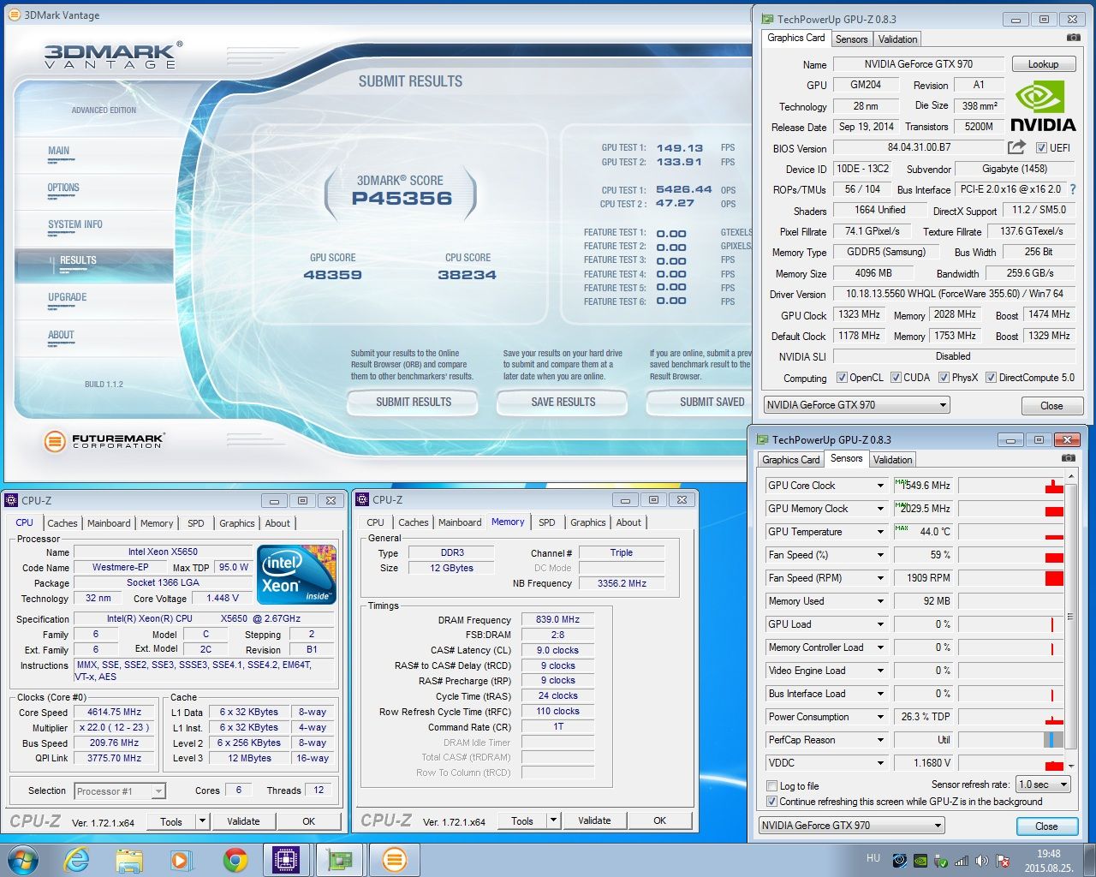The height and width of the screenshot is (877, 1096).
Task: Expand the GPU Temperature sensor dropdown
Action: [879, 532]
